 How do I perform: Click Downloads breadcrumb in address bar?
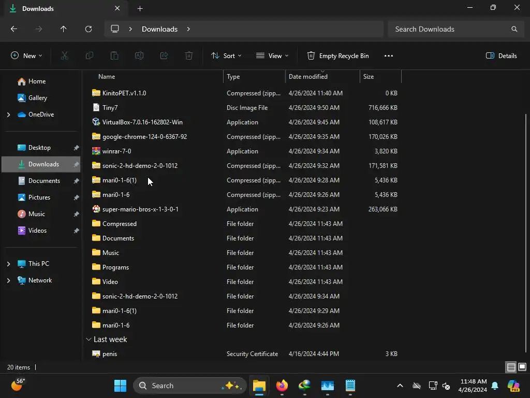159,29
